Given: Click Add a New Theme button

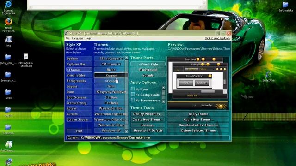Looking at the screenshot, I should (x=198, y=119).
